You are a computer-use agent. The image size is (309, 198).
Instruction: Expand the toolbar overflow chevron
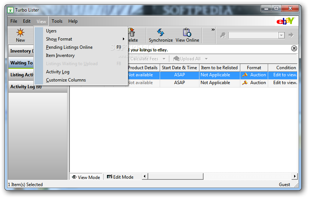point(213,30)
